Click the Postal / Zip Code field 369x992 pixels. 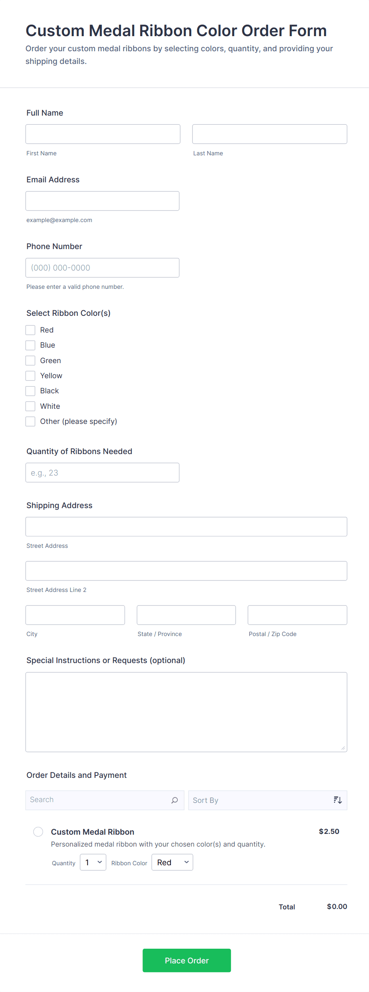[x=297, y=615]
